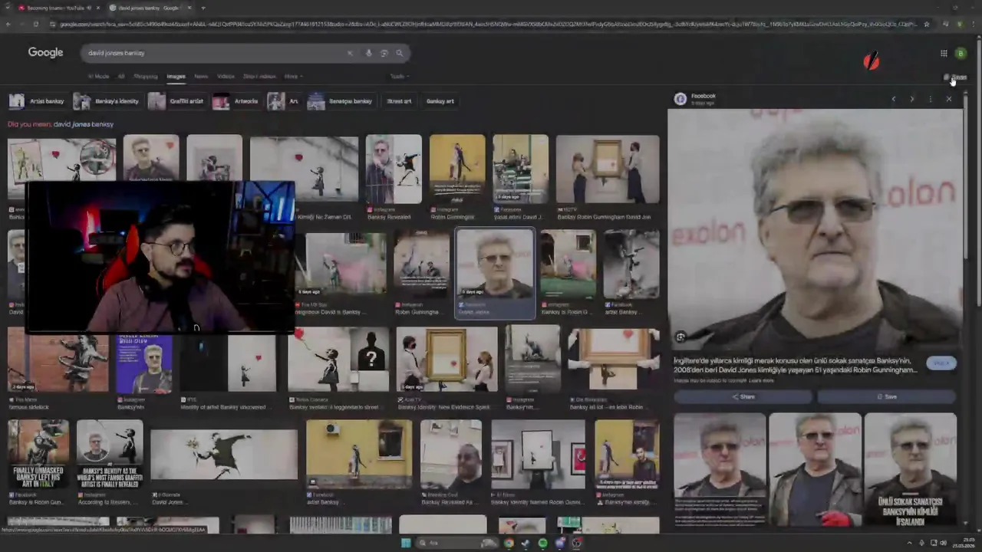Screen dimensions: 982x552
Task: Open Chrome from the taskbar
Action: (x=508, y=543)
